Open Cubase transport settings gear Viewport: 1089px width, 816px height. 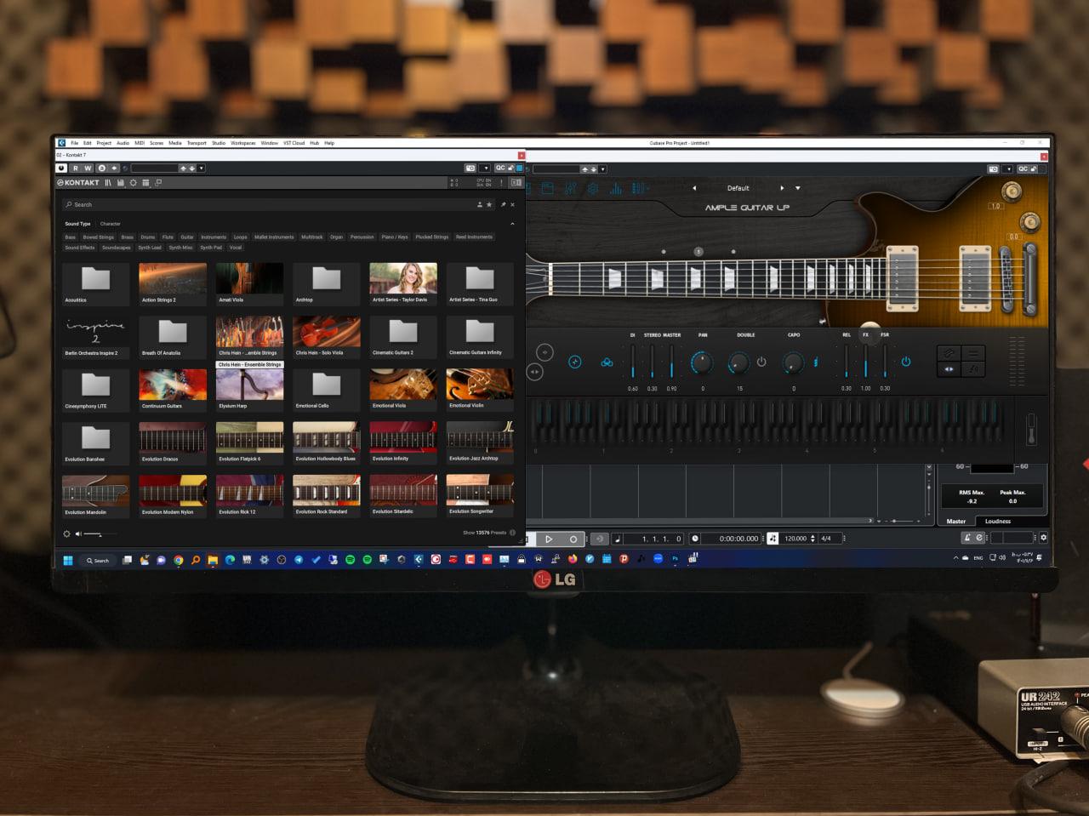pyautogui.click(x=1044, y=538)
